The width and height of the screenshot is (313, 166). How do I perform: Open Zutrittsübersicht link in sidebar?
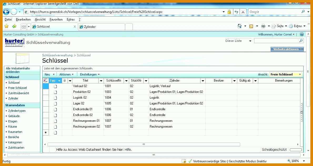pos(19,93)
